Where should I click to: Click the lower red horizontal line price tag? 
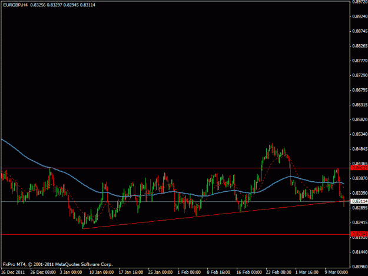359,234
